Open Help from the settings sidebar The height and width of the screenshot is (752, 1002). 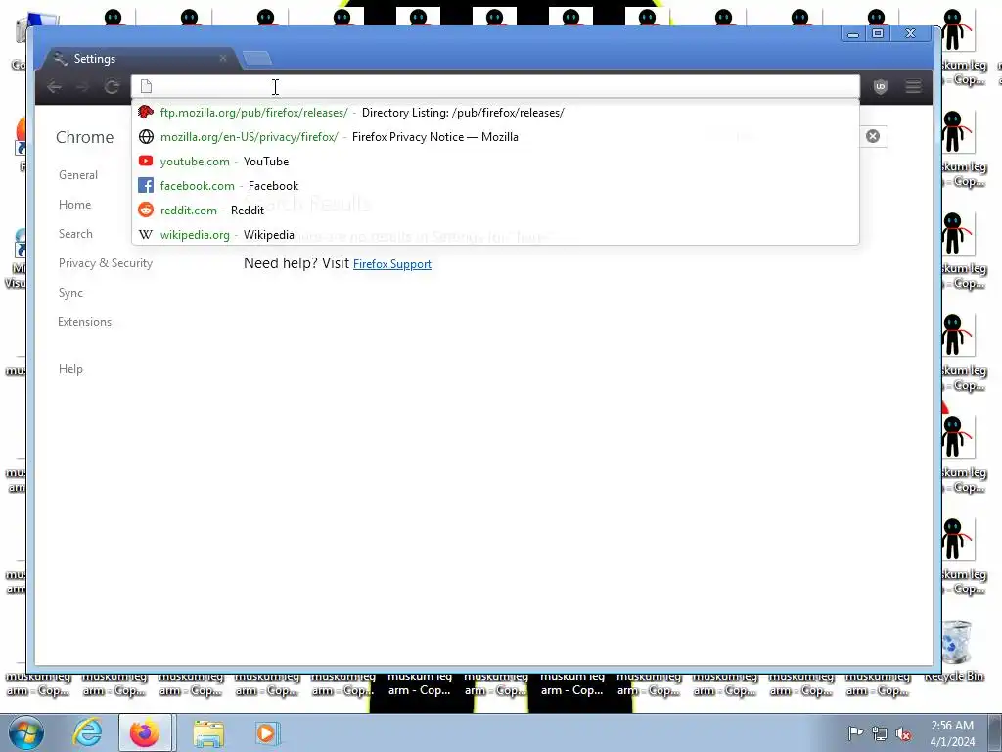[70, 369]
